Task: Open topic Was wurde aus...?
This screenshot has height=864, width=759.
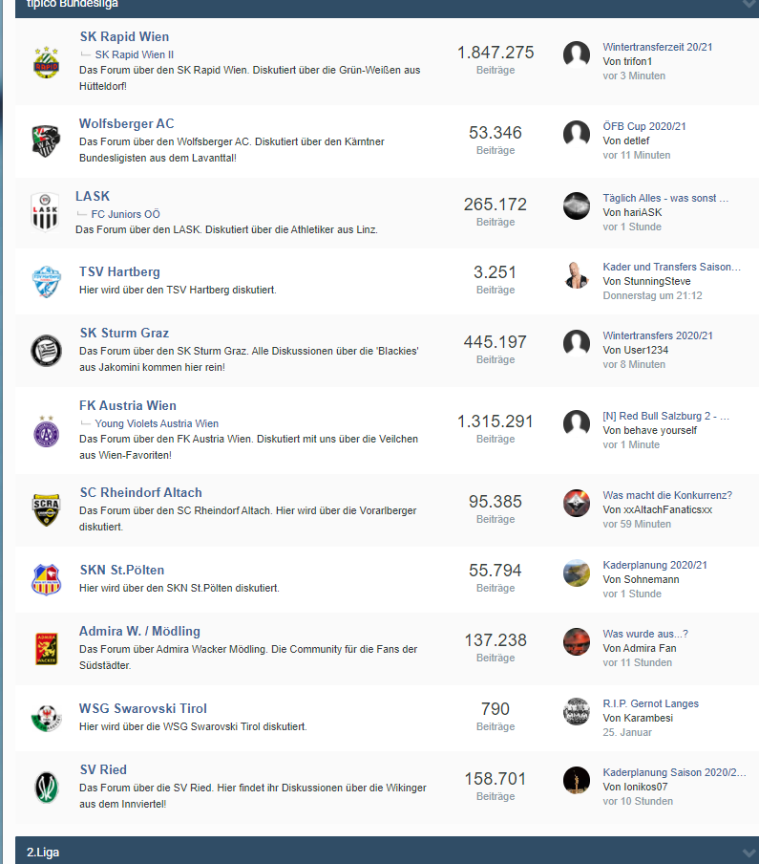Action: pyautogui.click(x=645, y=634)
